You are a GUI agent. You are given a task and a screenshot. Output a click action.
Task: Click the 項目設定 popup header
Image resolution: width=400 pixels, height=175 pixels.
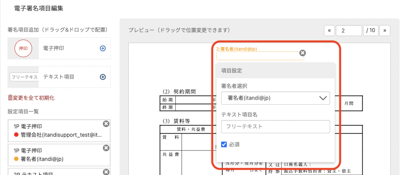[x=276, y=70]
